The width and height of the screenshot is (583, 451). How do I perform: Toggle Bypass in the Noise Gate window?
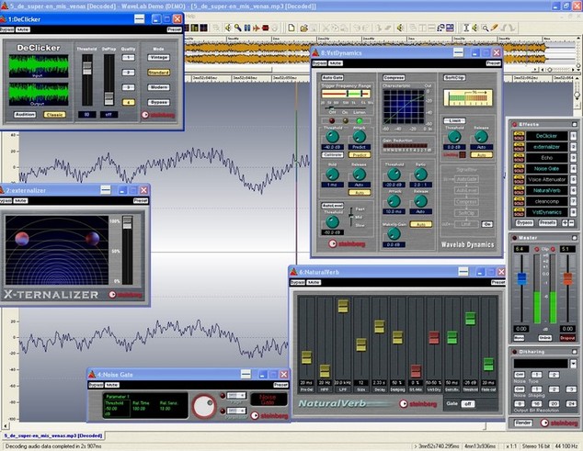96,385
